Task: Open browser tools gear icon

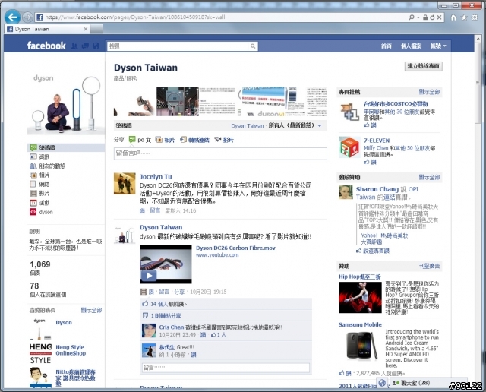Action: 475,17
